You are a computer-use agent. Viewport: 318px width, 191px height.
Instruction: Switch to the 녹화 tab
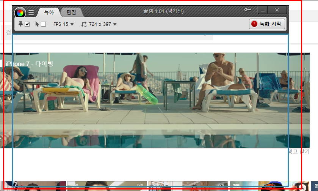[49, 13]
